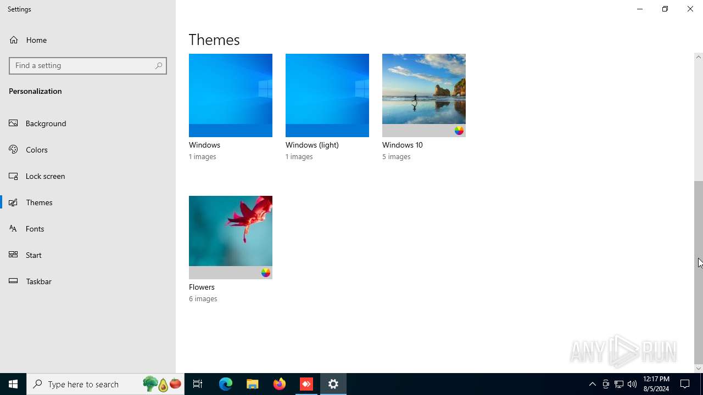This screenshot has height=395, width=703.
Task: Open the Windows Start button
Action: (x=13, y=384)
